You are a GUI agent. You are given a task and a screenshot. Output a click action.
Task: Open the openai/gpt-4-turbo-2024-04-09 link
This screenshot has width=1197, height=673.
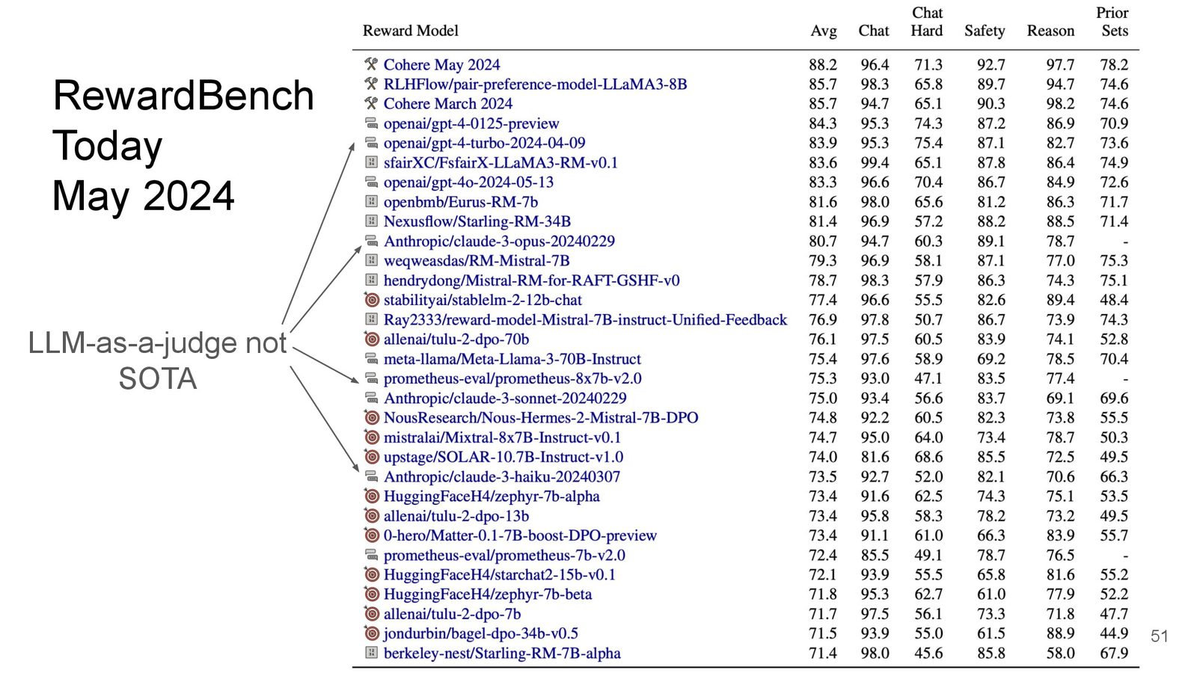pos(484,143)
